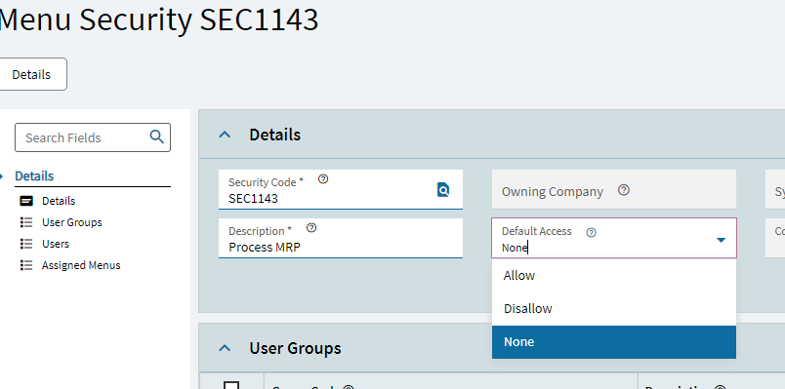Click the list icon beside User Groups
The height and width of the screenshot is (389, 785).
pos(26,222)
